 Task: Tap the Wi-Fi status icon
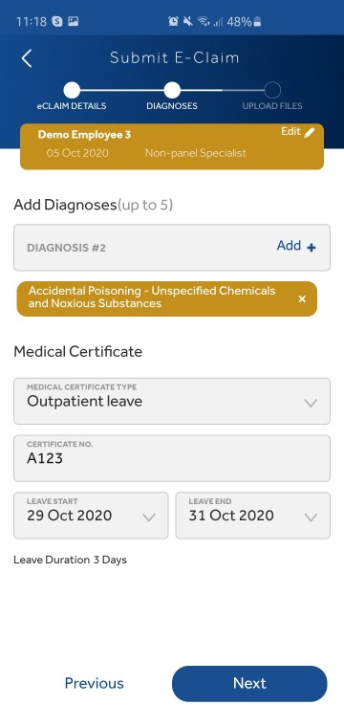pyautogui.click(x=203, y=21)
